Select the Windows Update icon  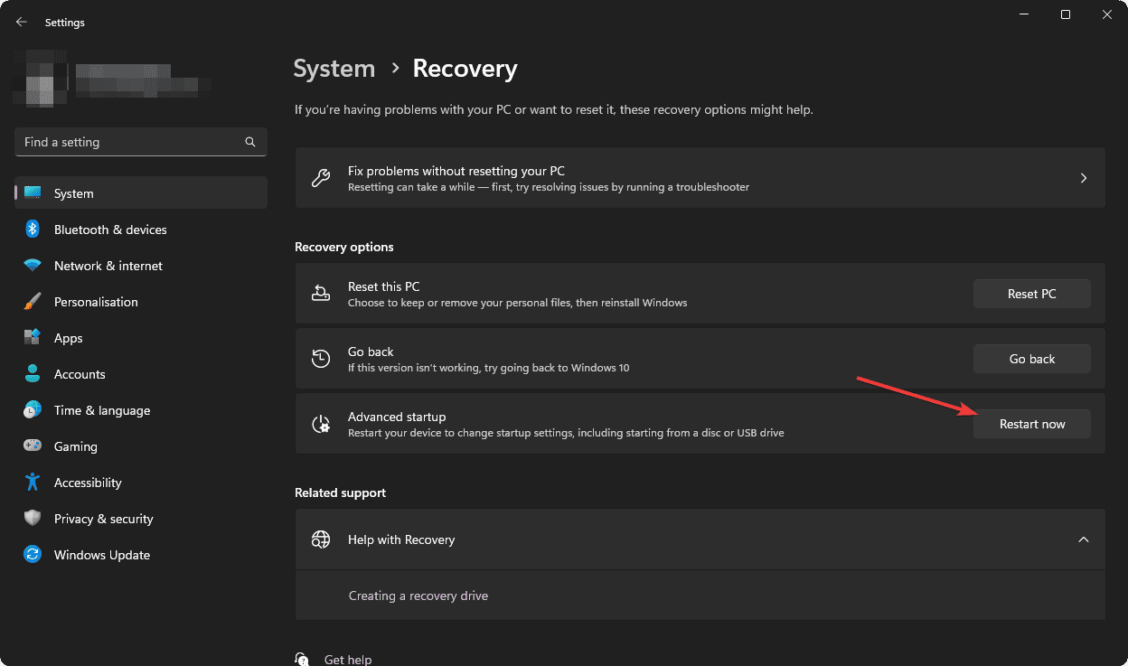click(x=33, y=555)
